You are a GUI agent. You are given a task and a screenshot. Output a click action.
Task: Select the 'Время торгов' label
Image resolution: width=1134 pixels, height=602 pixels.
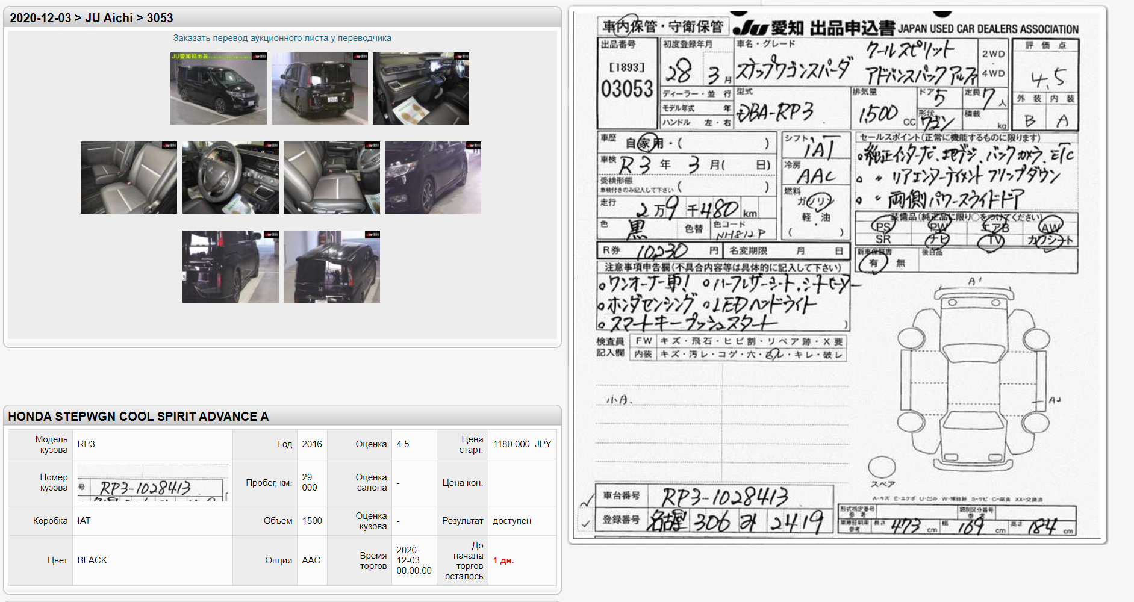pyautogui.click(x=373, y=560)
